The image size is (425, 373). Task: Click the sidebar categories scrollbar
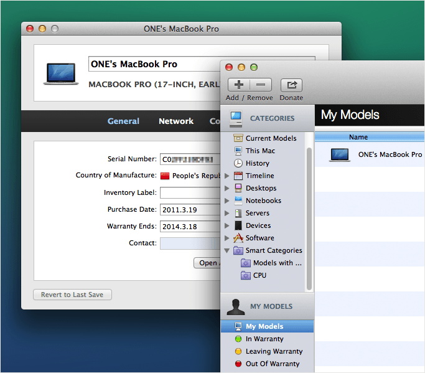[309, 219]
